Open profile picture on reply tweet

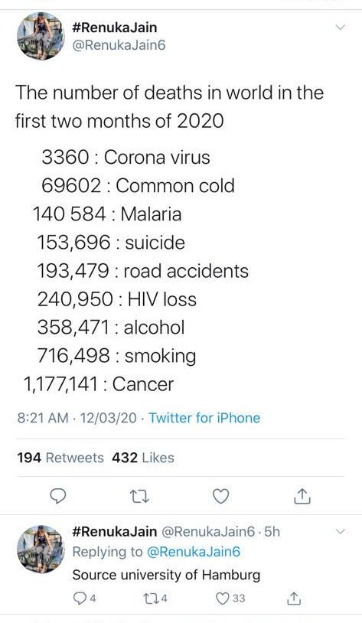pyautogui.click(x=41, y=549)
